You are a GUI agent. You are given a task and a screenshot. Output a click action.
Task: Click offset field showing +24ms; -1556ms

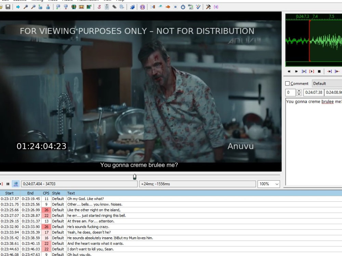[197, 184]
